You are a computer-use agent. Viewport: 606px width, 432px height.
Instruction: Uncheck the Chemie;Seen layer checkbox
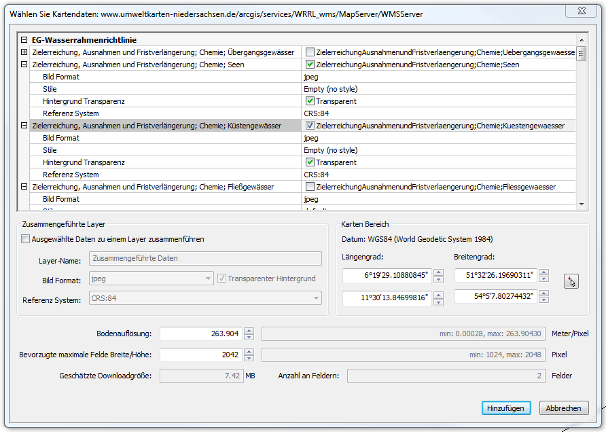[x=310, y=65]
